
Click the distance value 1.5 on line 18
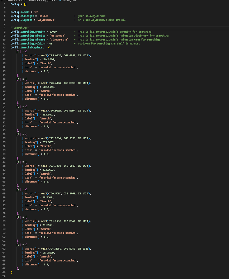click(46, 71)
